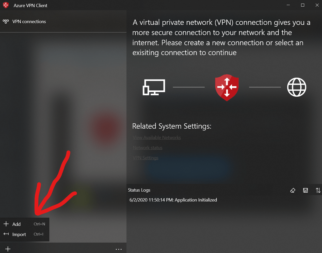The height and width of the screenshot is (253, 322).
Task: Open the VPN Settings link
Action: click(146, 158)
